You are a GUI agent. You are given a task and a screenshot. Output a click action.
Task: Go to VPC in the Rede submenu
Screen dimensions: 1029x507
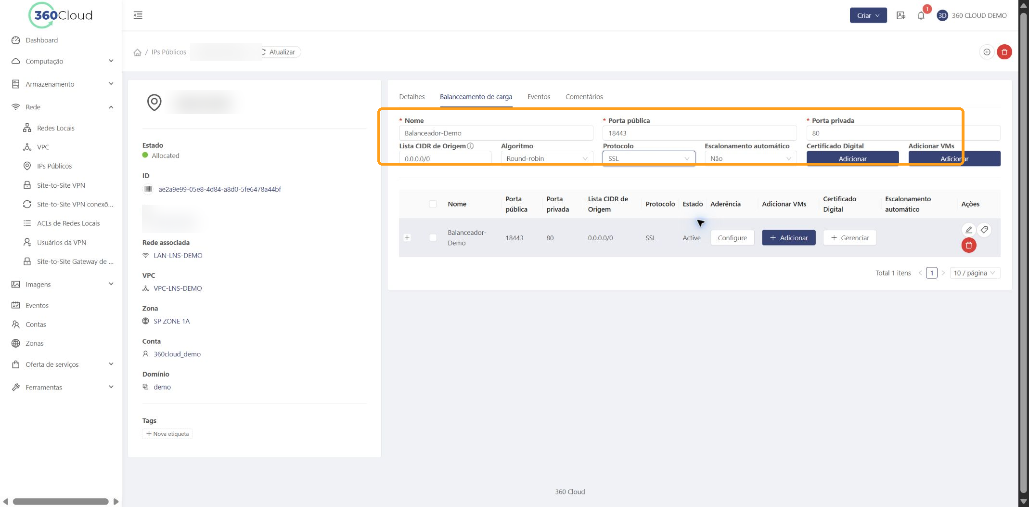(x=43, y=147)
